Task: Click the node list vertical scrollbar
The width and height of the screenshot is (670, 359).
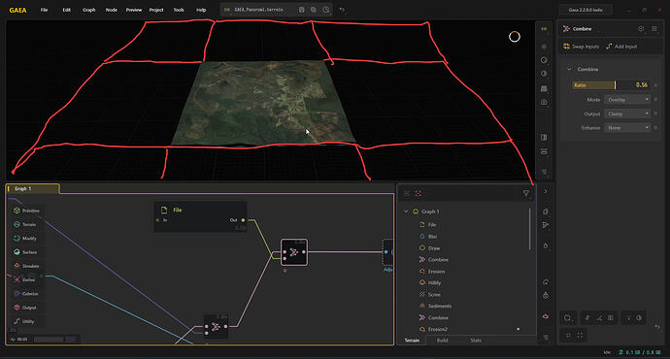Action: coord(530,229)
